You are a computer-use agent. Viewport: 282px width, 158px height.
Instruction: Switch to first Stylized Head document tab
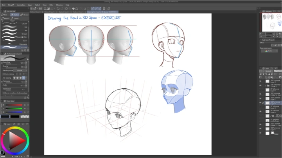pyautogui.click(x=36, y=12)
